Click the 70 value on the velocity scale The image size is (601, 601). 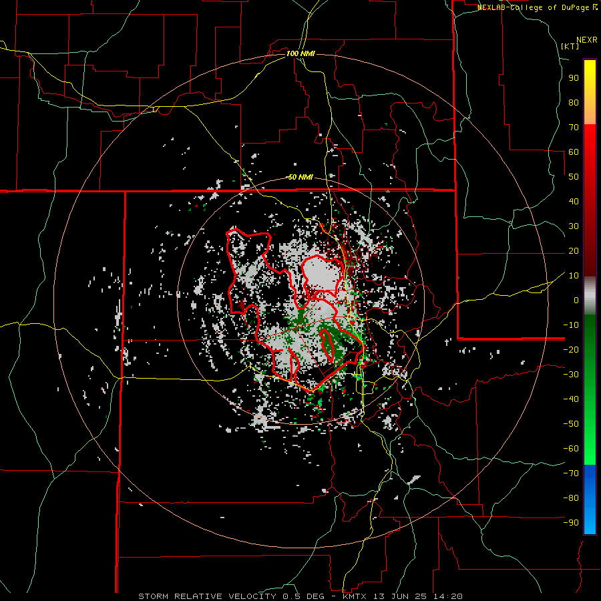[574, 128]
